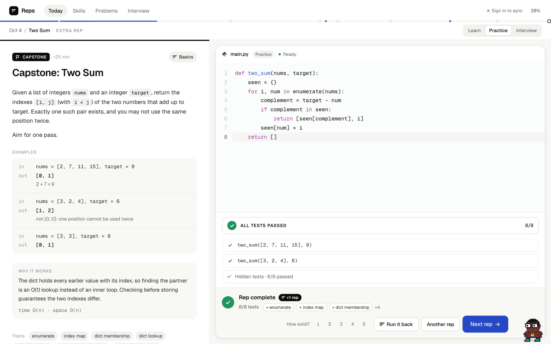
Task: Open the Today tab
Action: pos(55,11)
